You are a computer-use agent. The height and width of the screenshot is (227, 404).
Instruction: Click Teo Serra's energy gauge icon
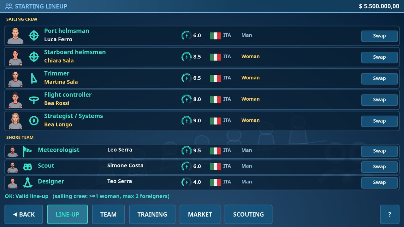(187, 182)
